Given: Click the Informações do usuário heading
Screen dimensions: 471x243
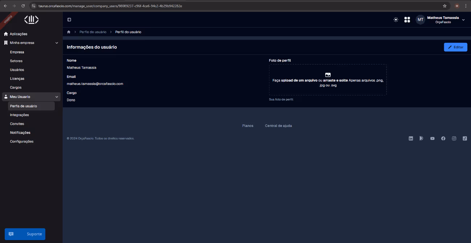Looking at the screenshot, I should point(92,47).
